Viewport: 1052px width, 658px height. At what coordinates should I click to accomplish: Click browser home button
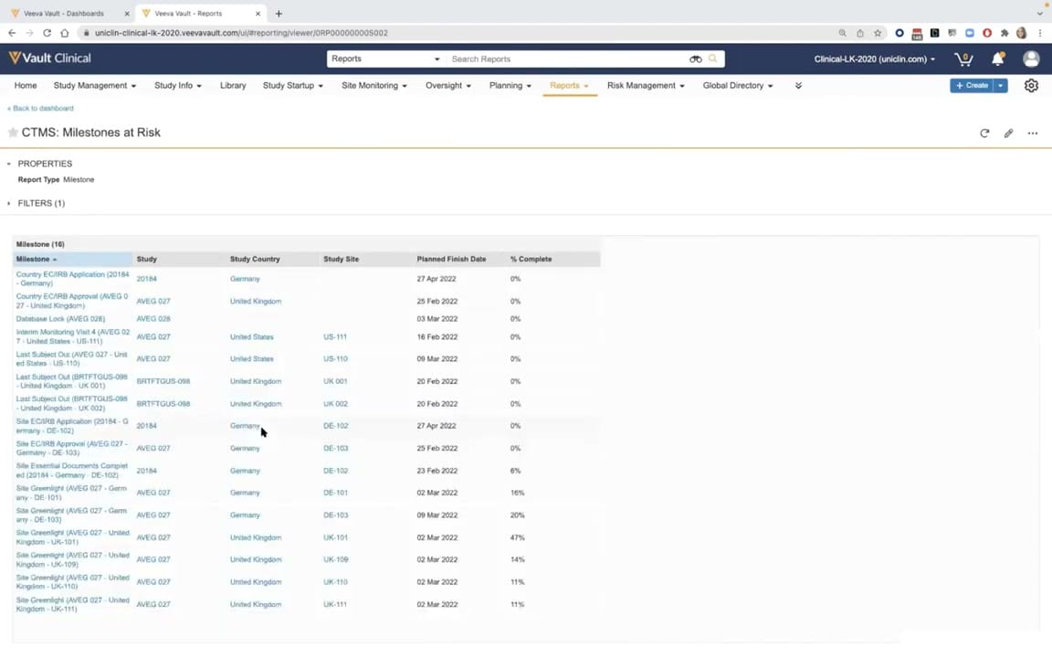coord(65,33)
